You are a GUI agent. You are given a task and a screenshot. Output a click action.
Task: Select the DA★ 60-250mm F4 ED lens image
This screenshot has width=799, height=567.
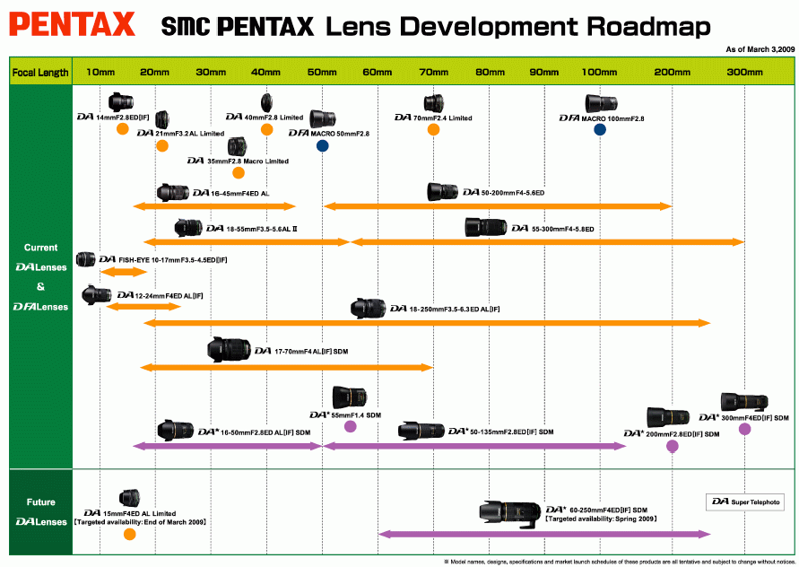coord(511,512)
